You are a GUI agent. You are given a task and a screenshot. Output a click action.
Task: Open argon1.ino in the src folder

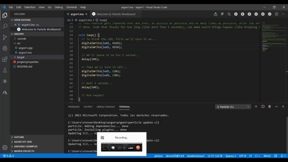click(25, 53)
